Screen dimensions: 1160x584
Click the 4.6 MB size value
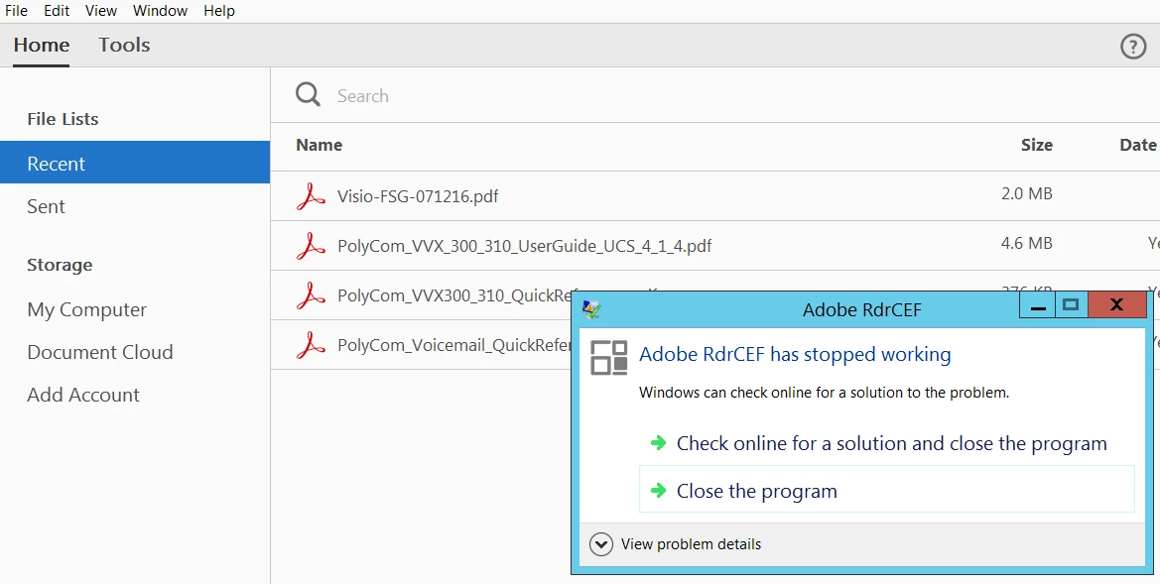click(1027, 243)
